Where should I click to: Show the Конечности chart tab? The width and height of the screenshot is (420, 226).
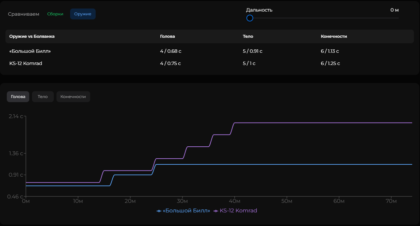coord(73,97)
